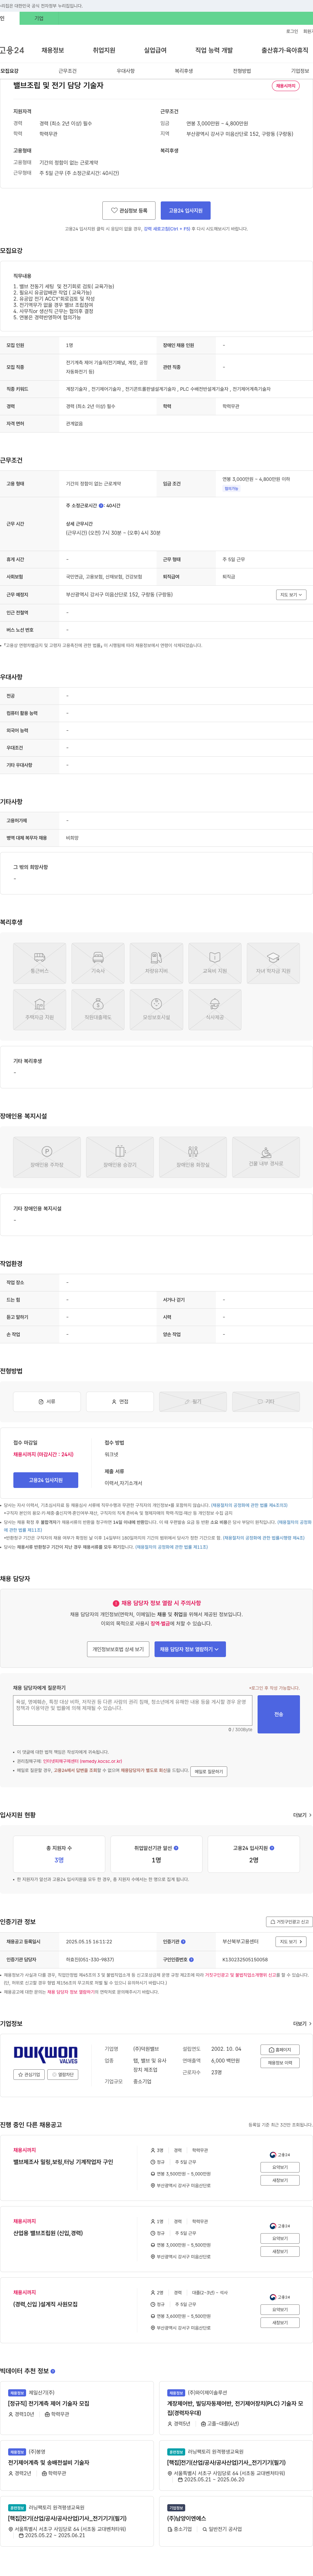The height and width of the screenshot is (2576, 313).
Task: Open the 산업용 밸브조립원 (신입,경력) posting
Action: pyautogui.click(x=48, y=2233)
